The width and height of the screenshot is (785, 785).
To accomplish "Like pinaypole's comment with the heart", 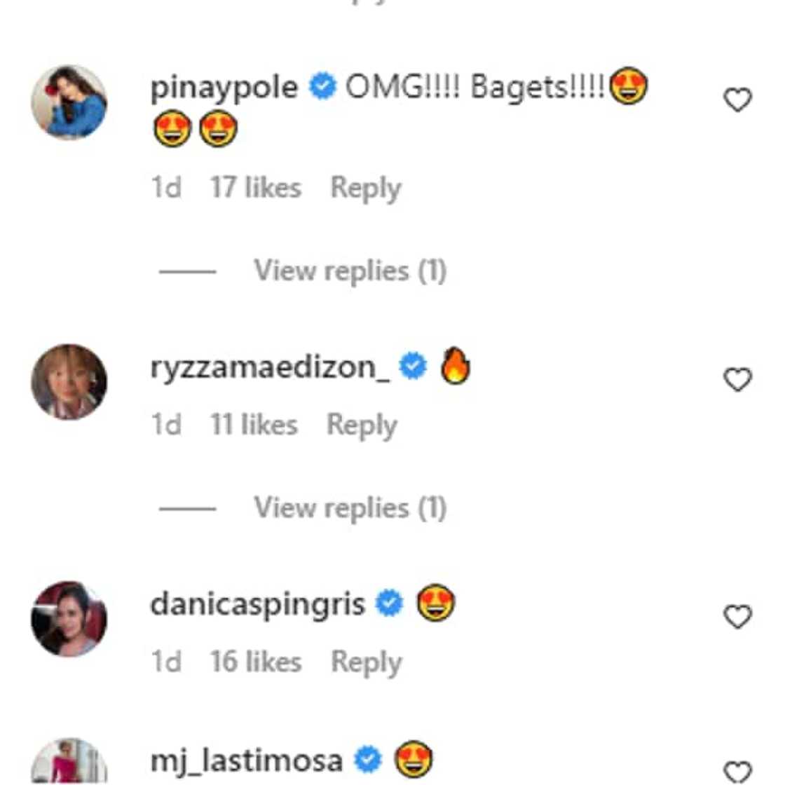I will 737,100.
